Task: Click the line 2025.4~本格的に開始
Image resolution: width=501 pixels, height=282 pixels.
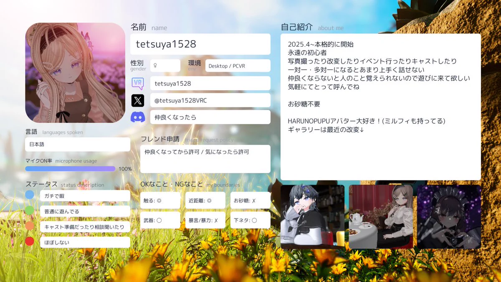Action: click(x=321, y=44)
